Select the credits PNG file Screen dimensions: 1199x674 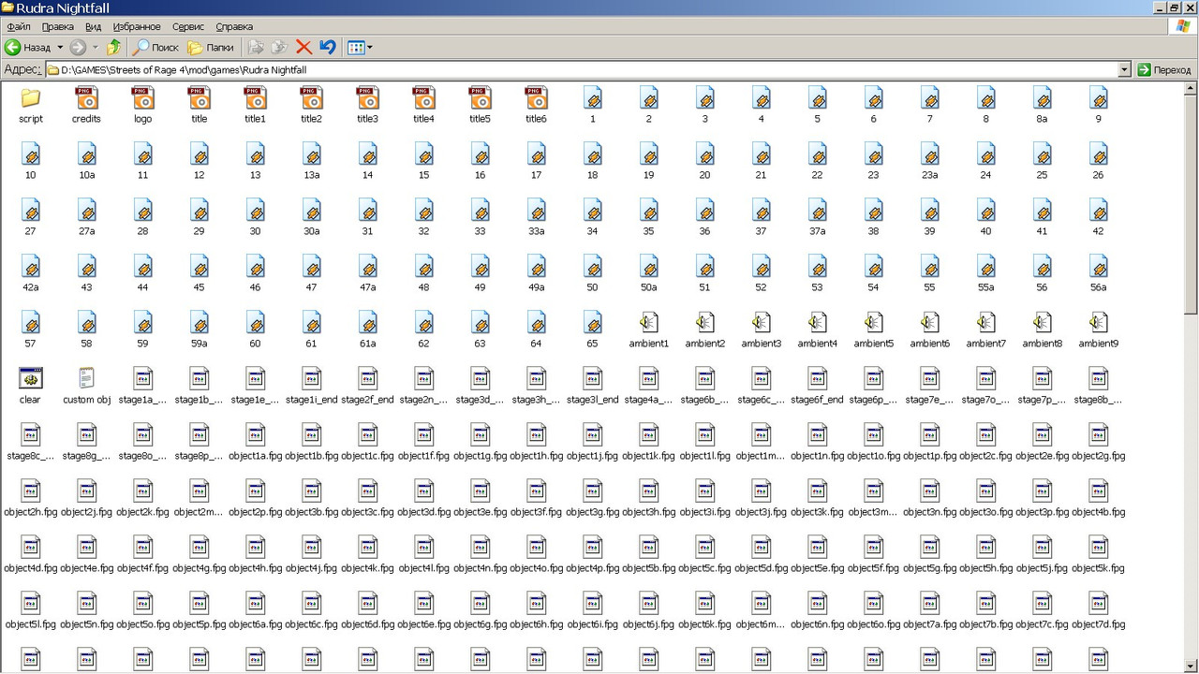86,98
